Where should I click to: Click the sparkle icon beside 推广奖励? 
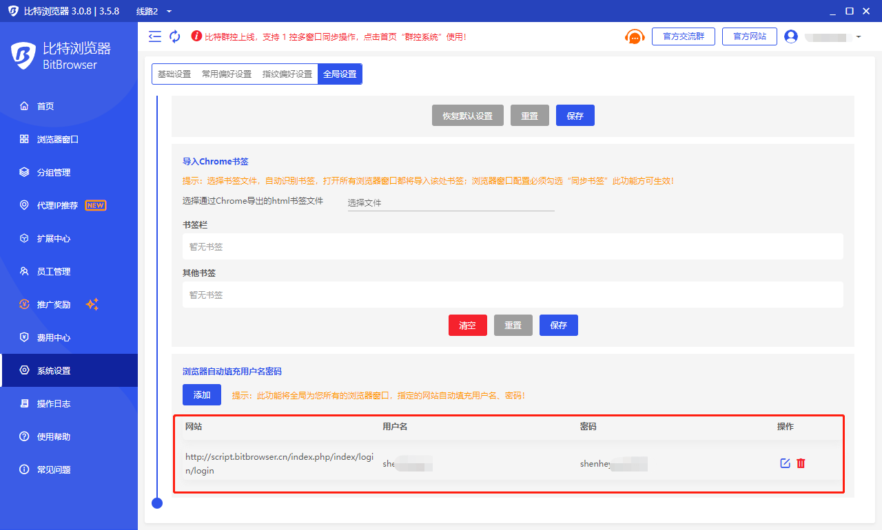pyautogui.click(x=92, y=304)
